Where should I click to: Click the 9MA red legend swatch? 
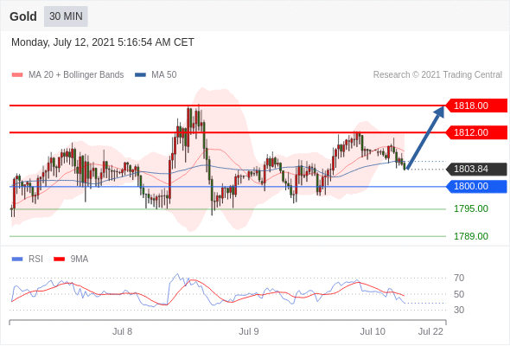coord(59,259)
